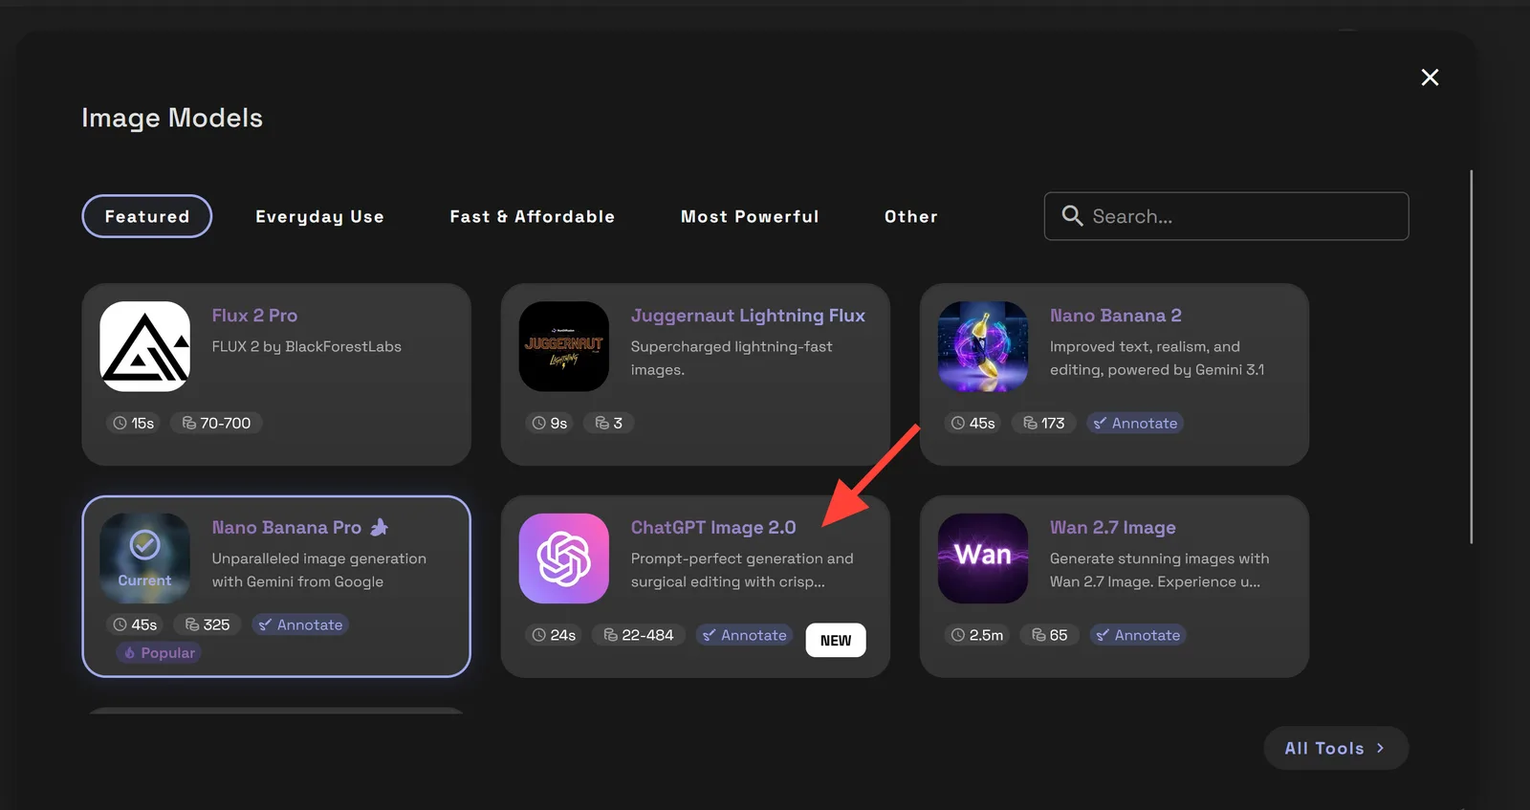Click the ChatGPT Image 2.0 credits coin icon
Image resolution: width=1530 pixels, height=810 pixels.
point(610,635)
